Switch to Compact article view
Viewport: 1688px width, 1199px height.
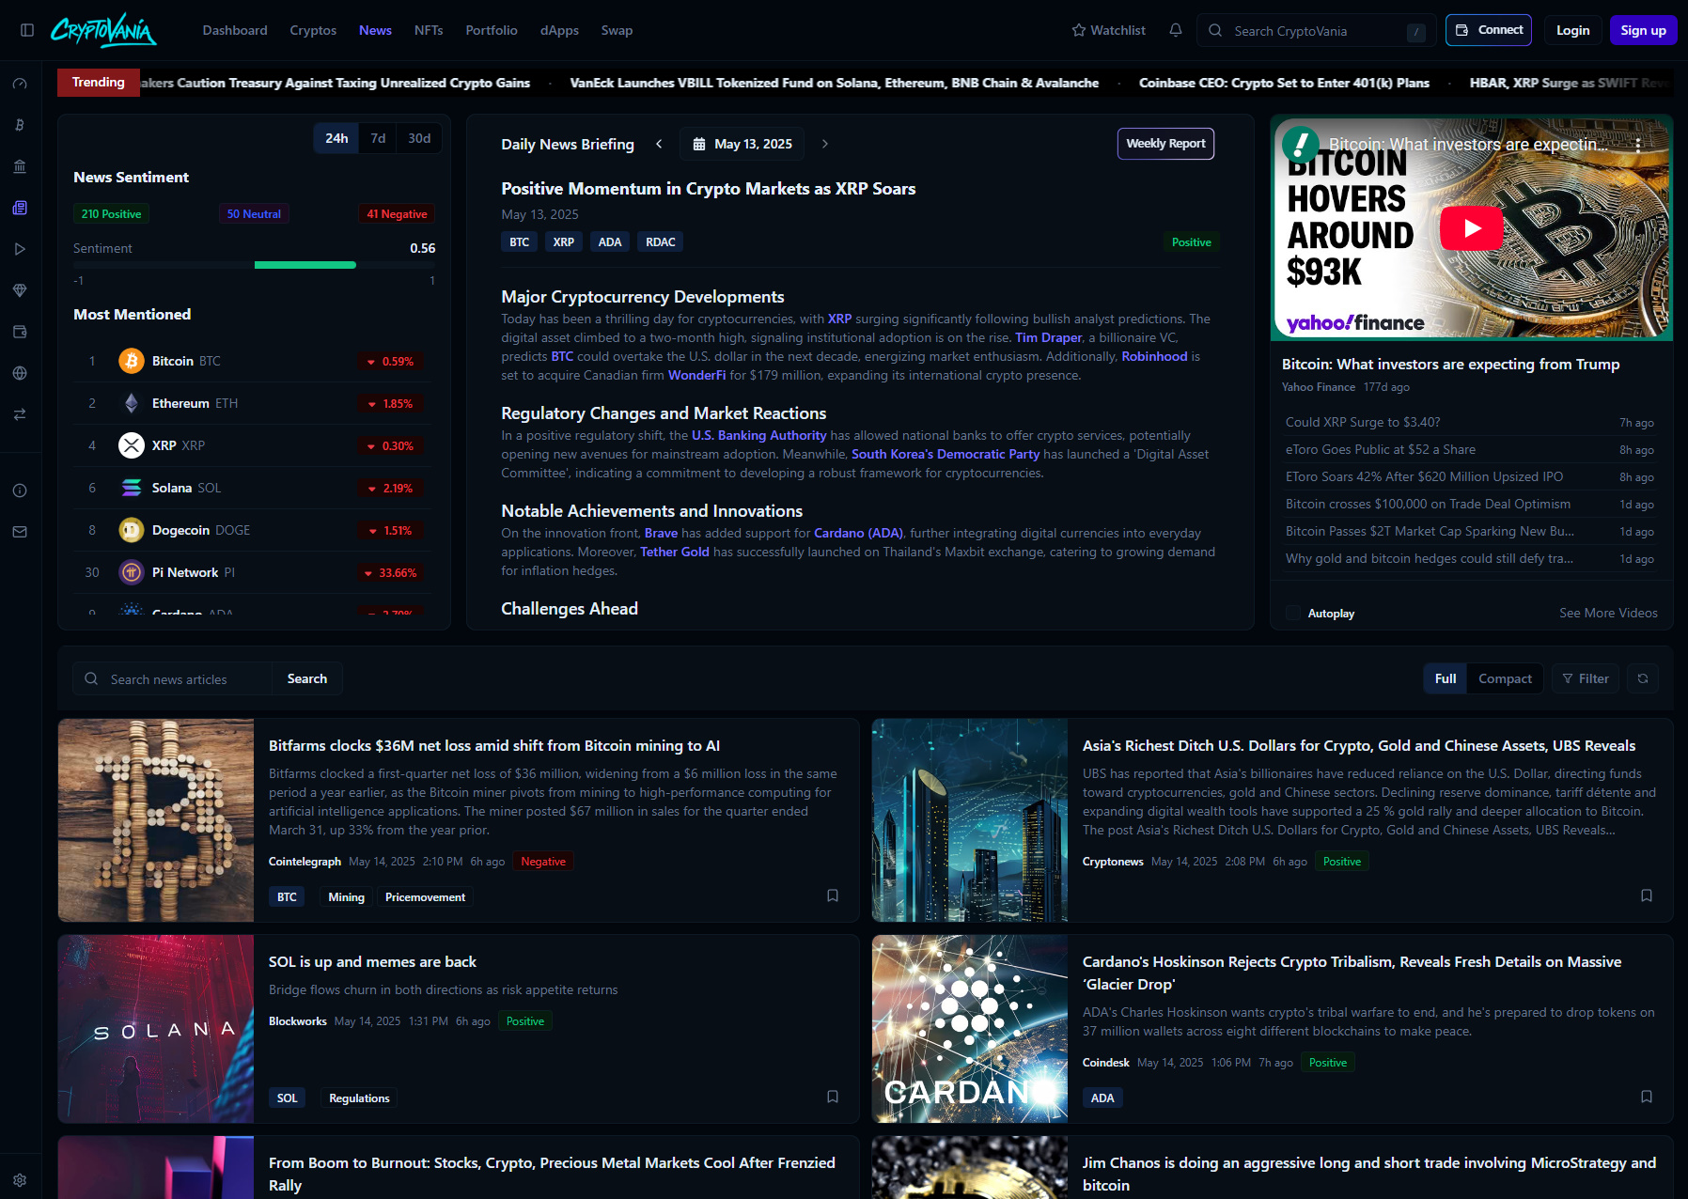[x=1505, y=678]
